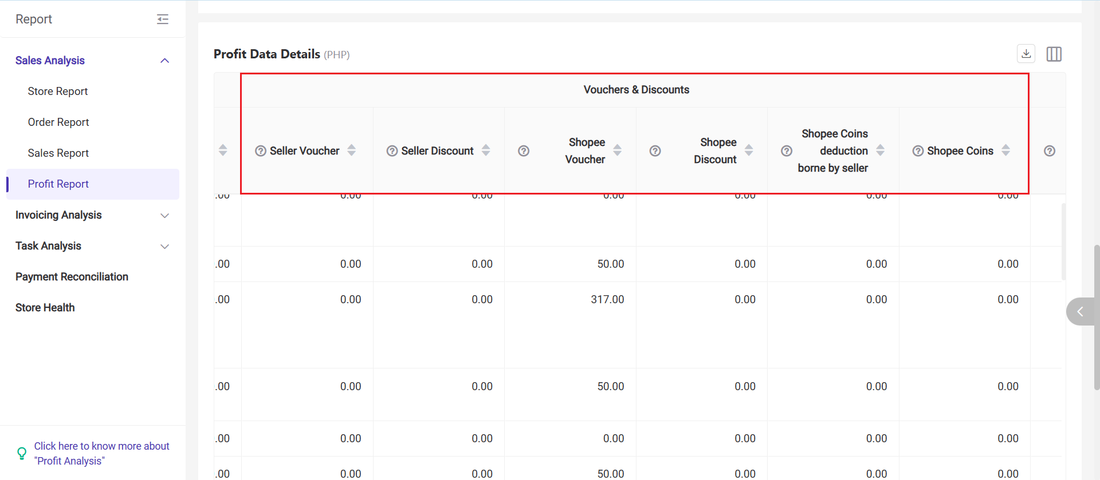This screenshot has width=1100, height=480.
Task: Open the column settings icon
Action: [1054, 54]
